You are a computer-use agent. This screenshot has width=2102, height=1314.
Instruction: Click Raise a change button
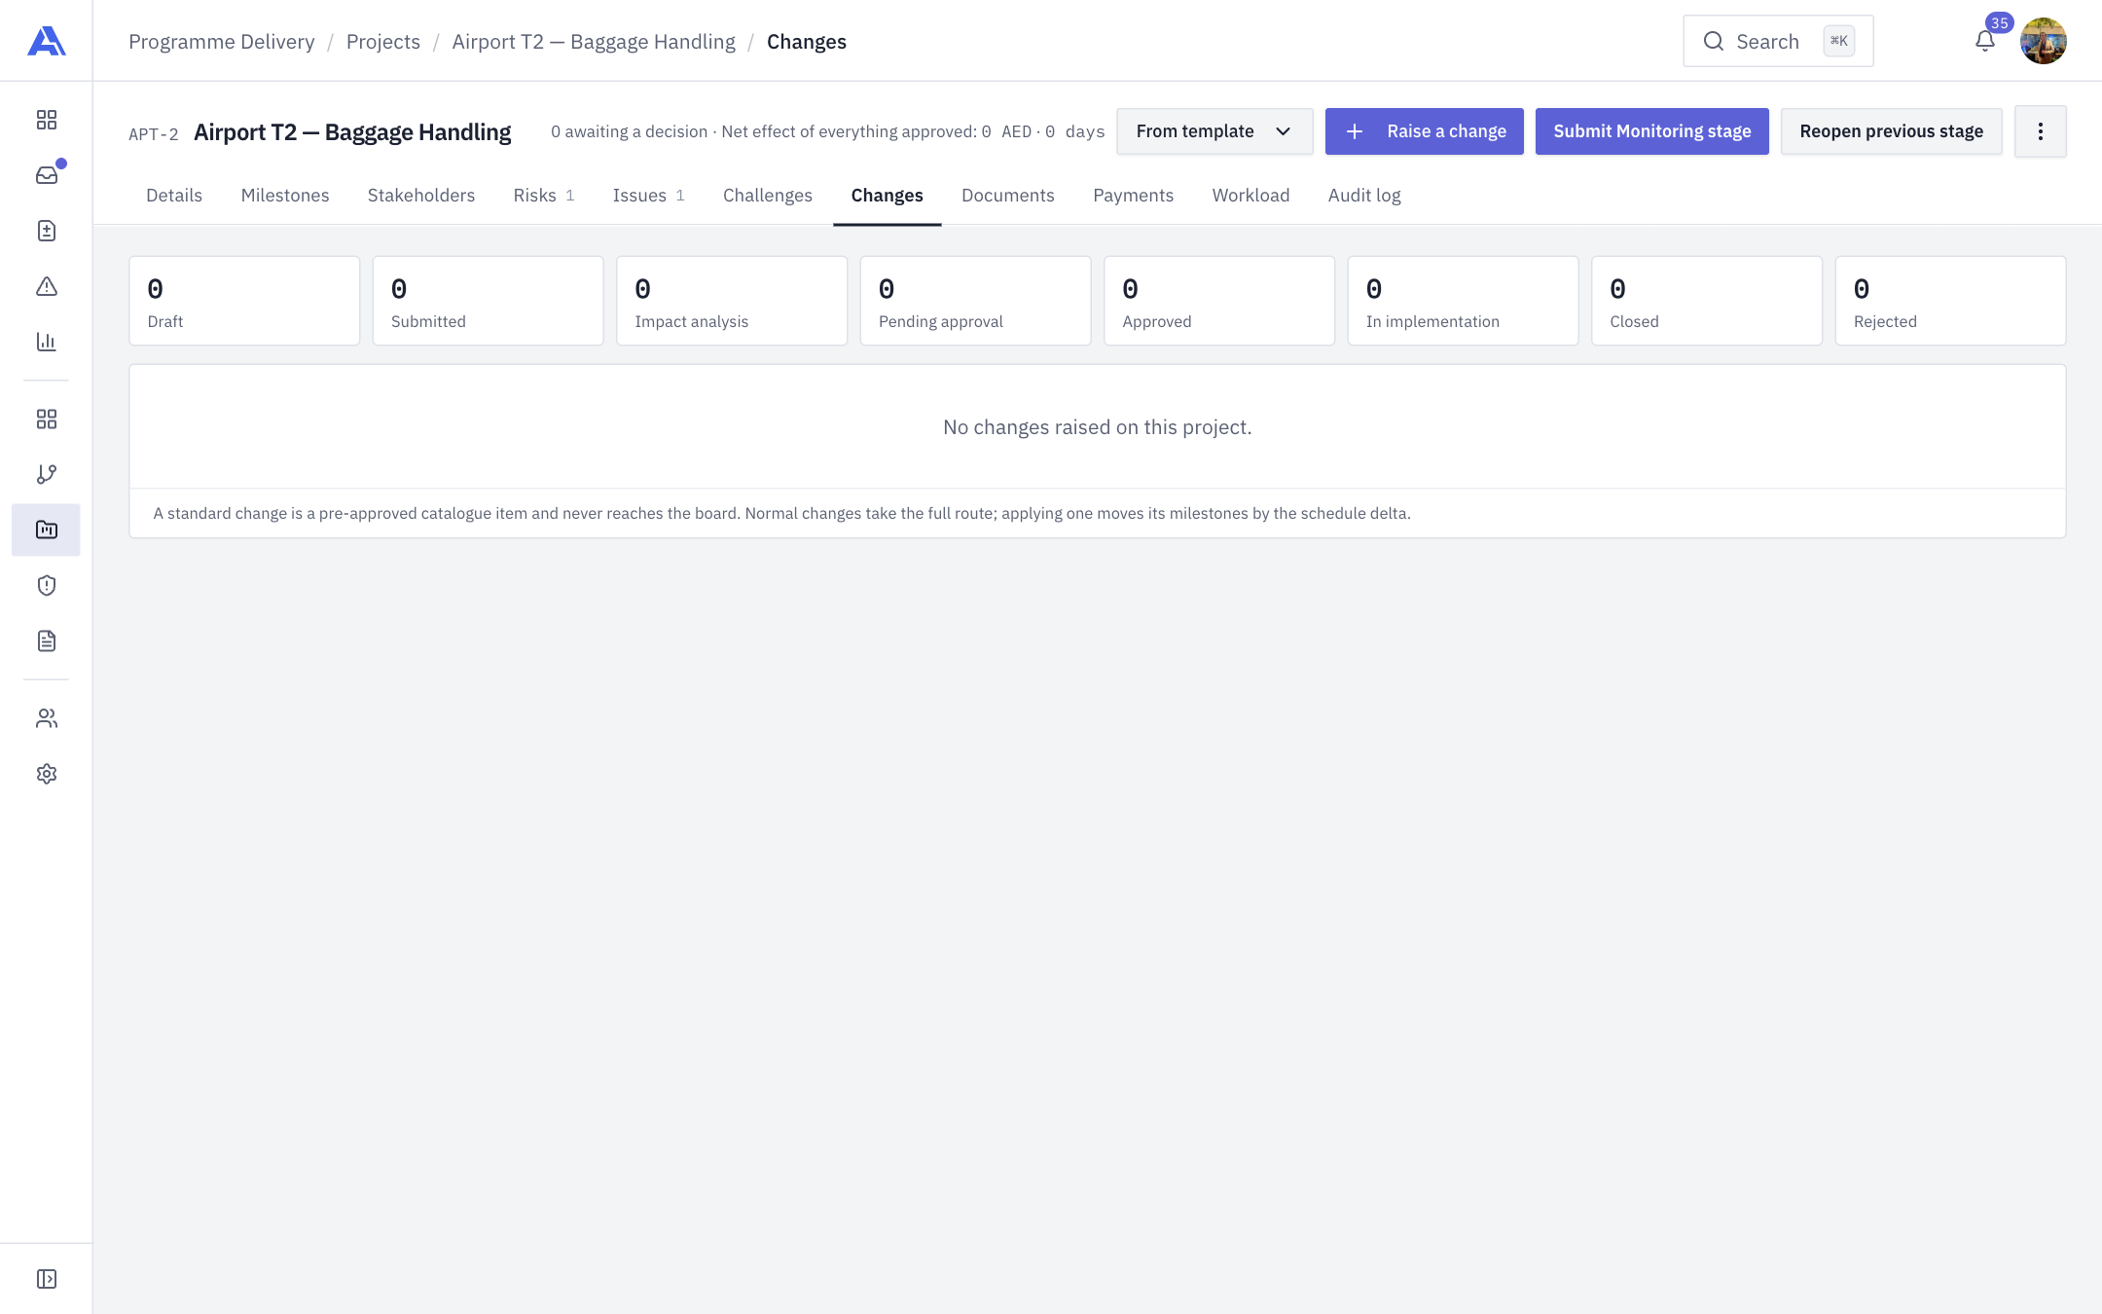click(x=1424, y=131)
